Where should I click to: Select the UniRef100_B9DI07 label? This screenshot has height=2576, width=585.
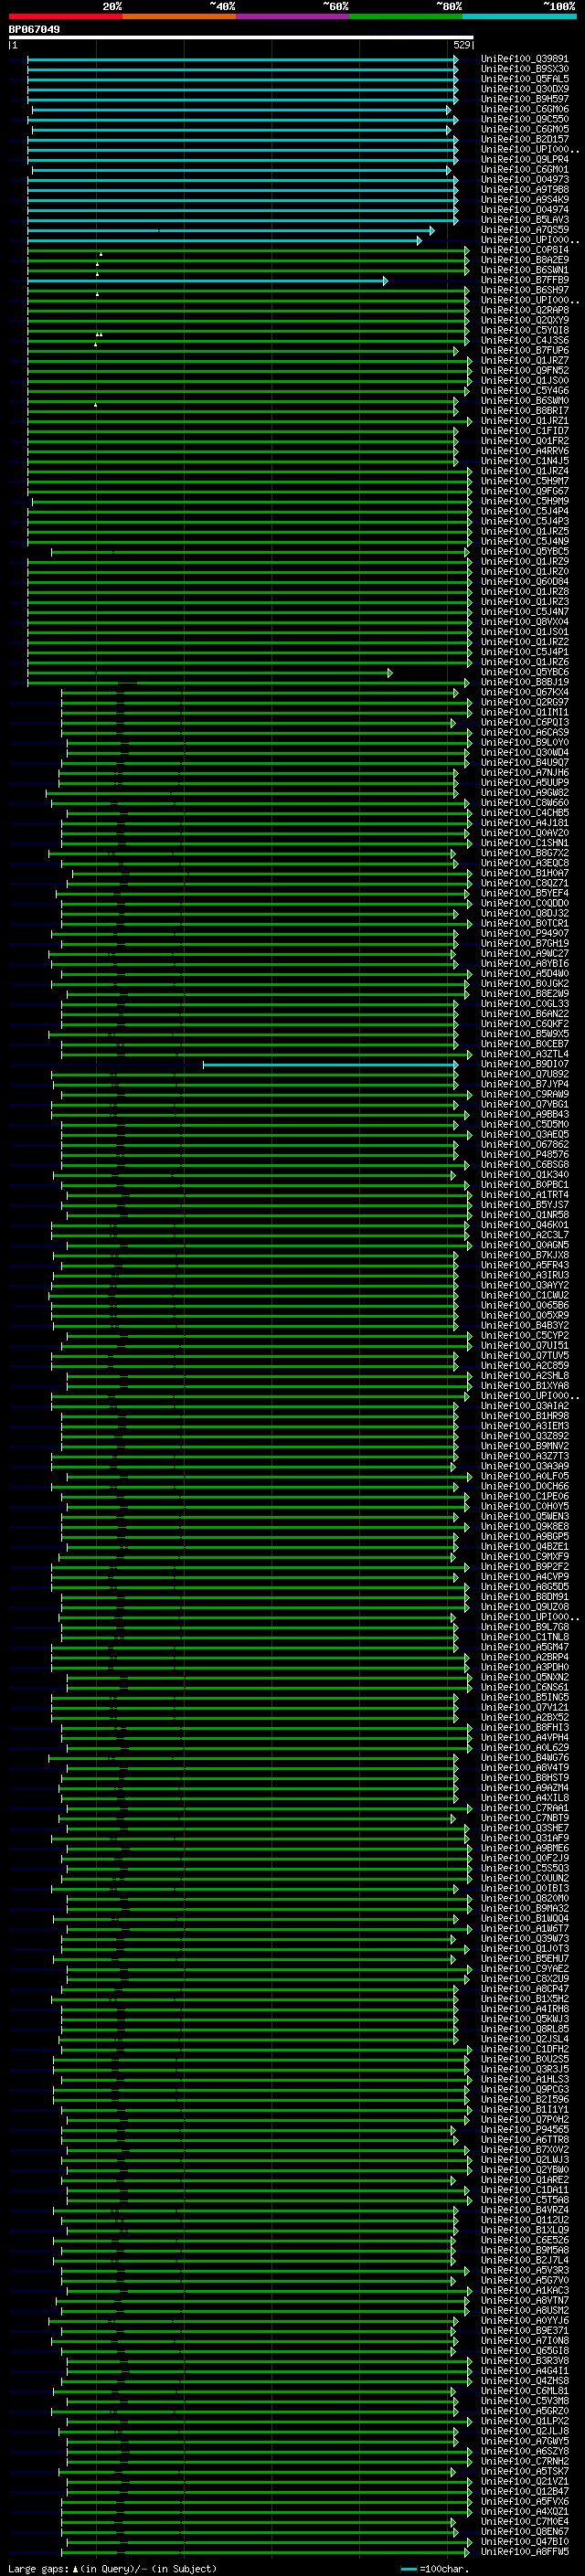tap(525, 1064)
